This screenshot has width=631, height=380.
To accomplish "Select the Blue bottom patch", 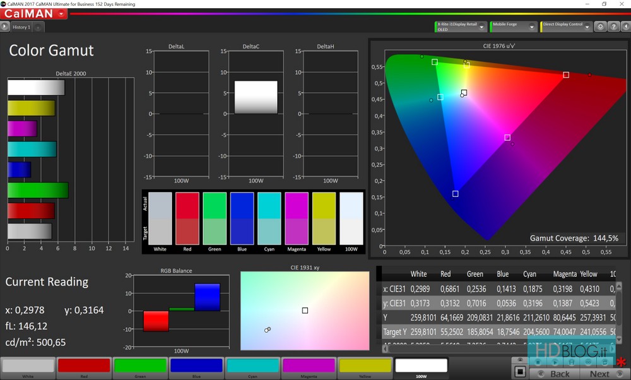I will [x=196, y=368].
